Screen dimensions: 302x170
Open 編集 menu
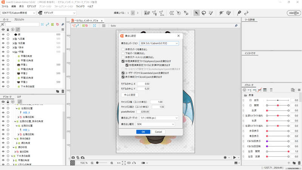click(x=14, y=6)
